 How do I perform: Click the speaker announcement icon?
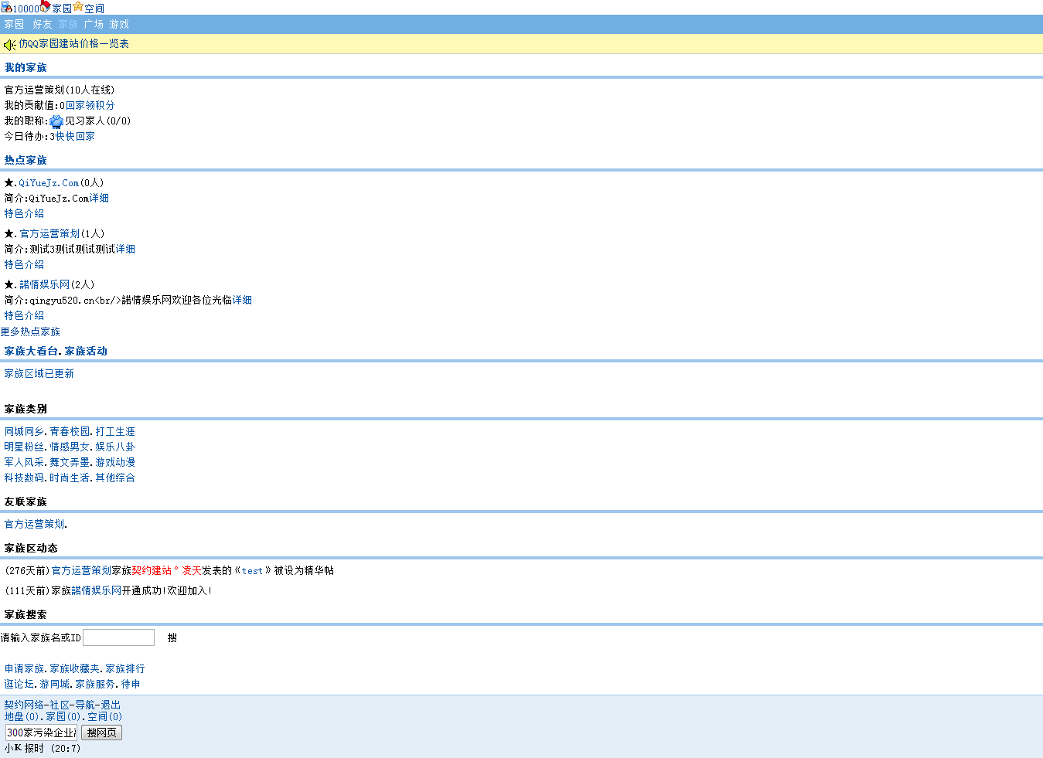pos(10,45)
